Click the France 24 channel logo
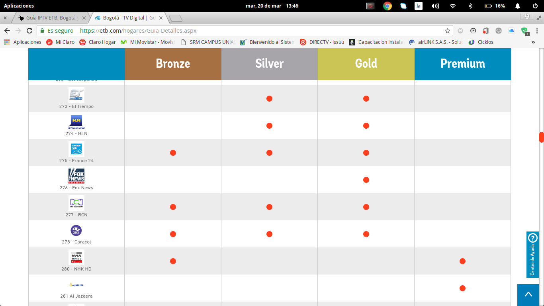 76,149
